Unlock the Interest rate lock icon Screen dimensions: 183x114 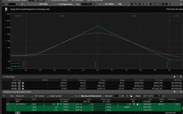click(x=131, y=96)
